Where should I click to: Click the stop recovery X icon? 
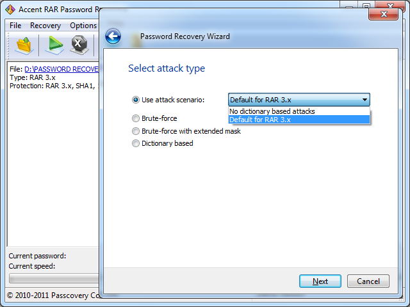point(79,45)
